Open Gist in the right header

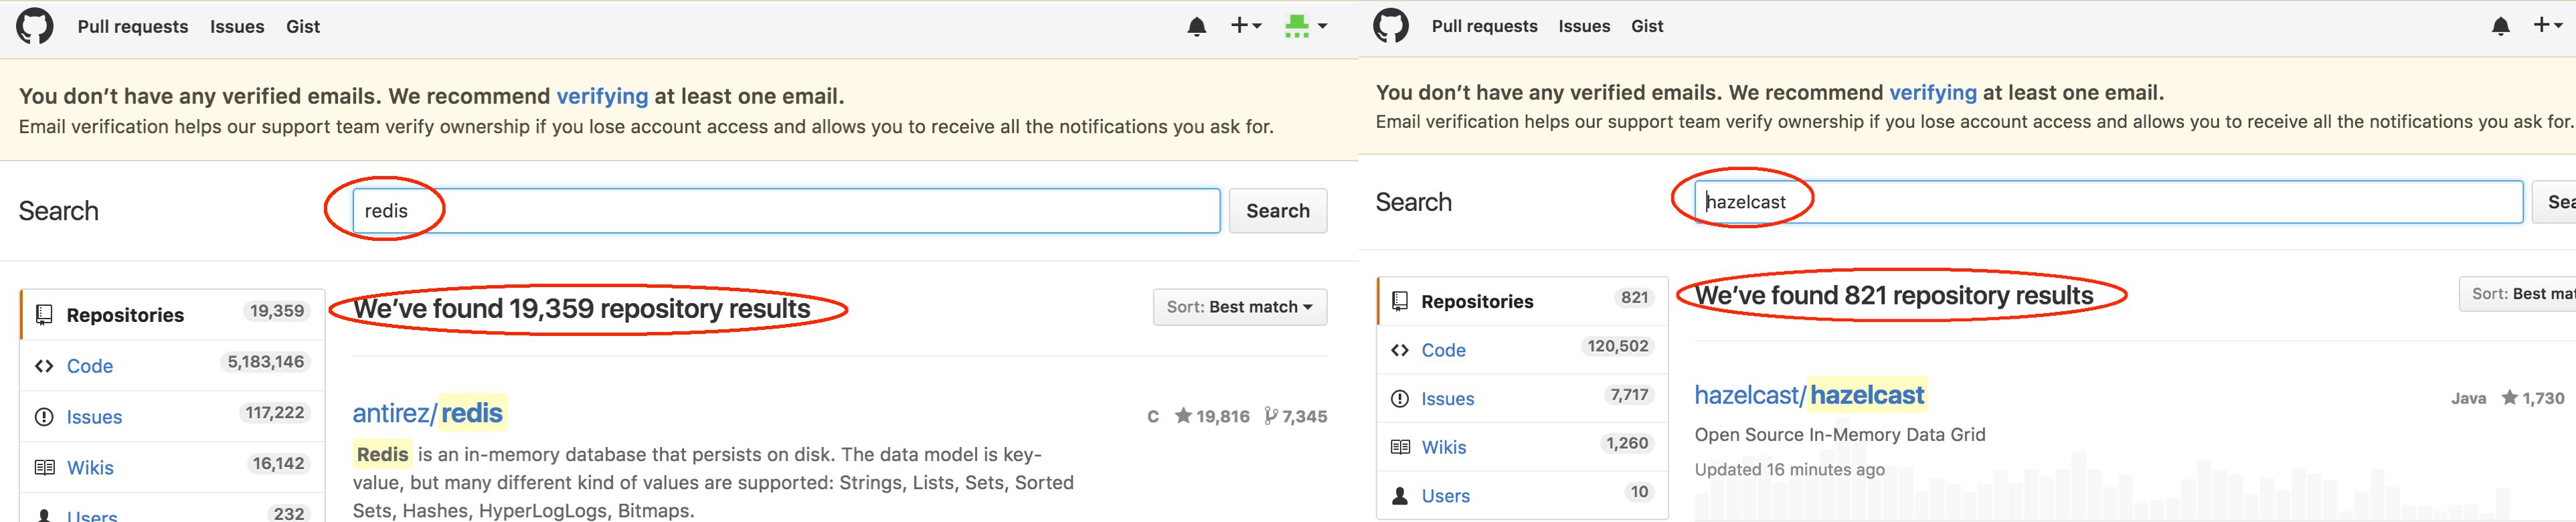(1647, 26)
